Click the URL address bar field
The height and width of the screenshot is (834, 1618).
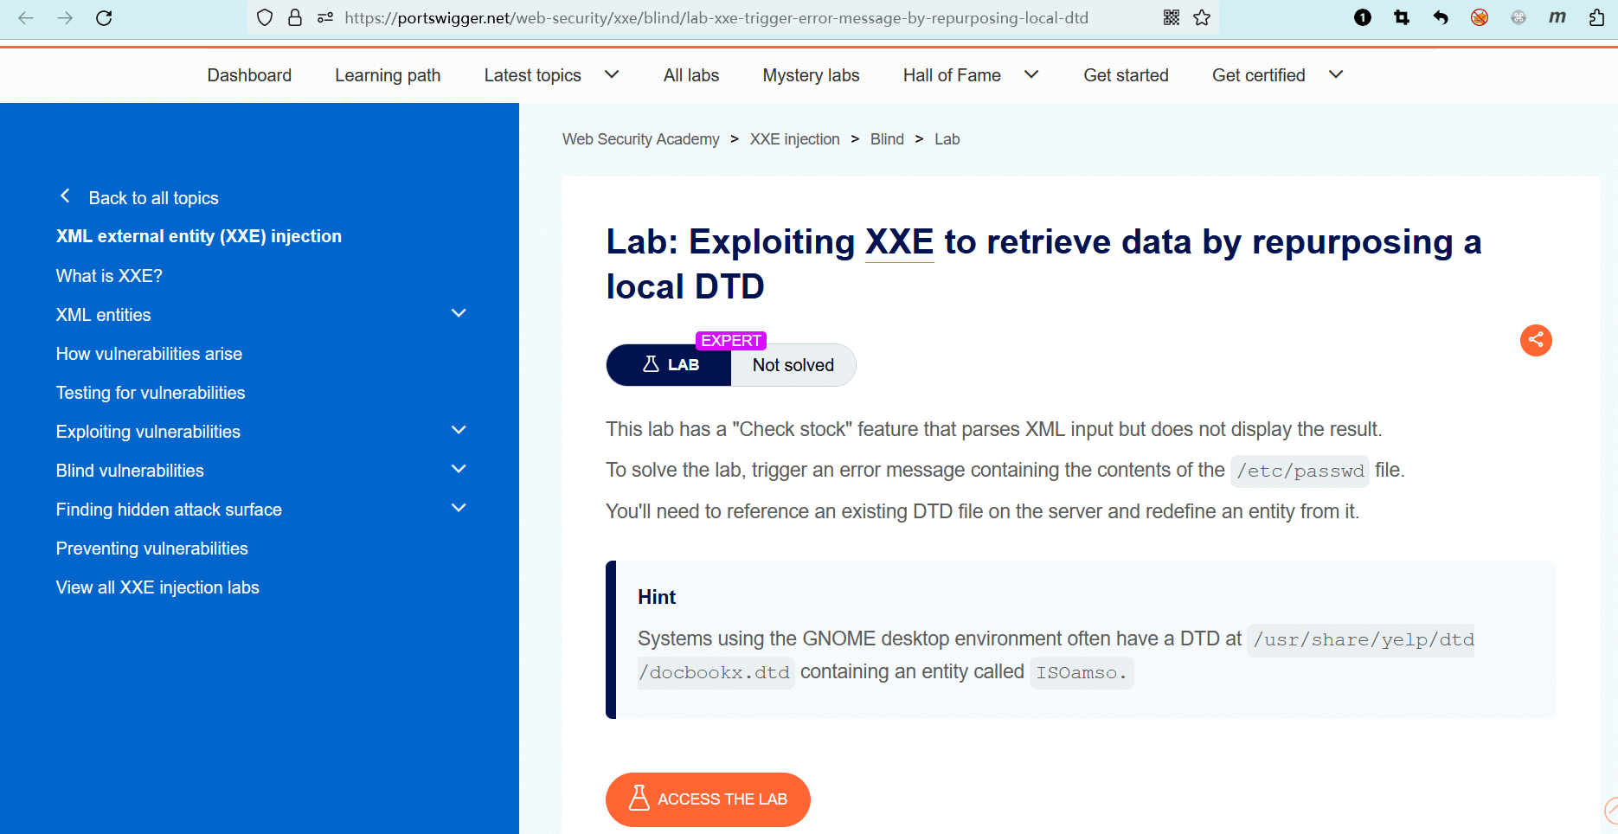[716, 18]
